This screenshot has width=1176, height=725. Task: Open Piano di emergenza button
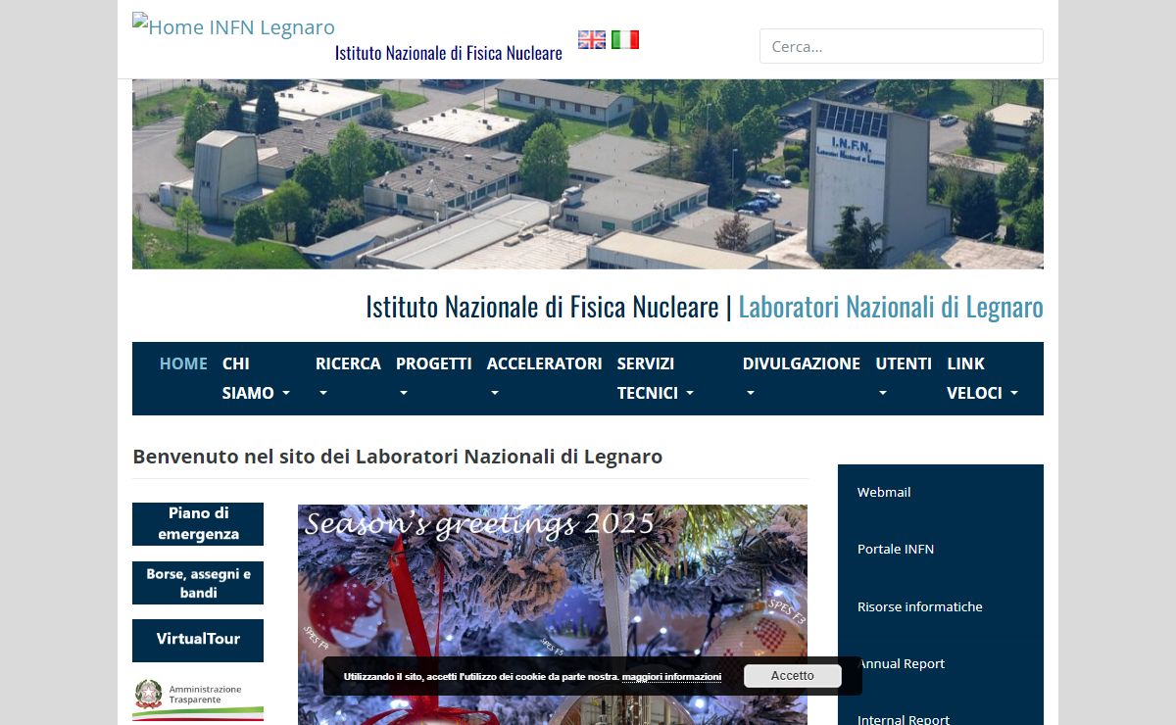coord(198,524)
